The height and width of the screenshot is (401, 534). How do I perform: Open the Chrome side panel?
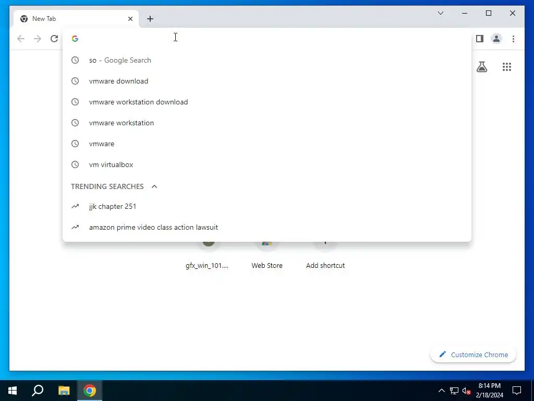[x=480, y=39]
